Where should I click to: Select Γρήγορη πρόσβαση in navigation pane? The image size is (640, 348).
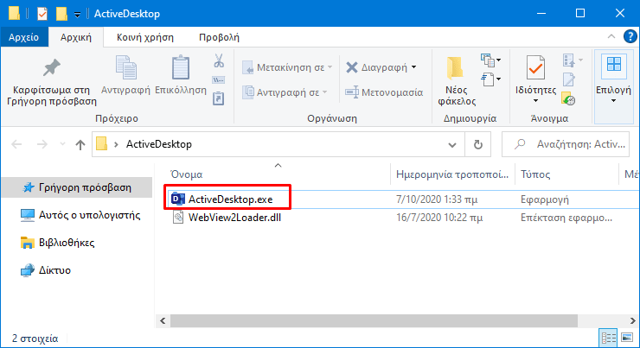click(77, 187)
